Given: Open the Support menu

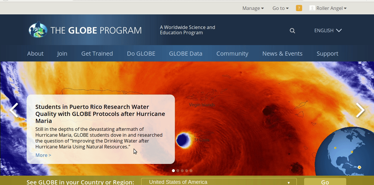Looking at the screenshot, I should click(327, 54).
